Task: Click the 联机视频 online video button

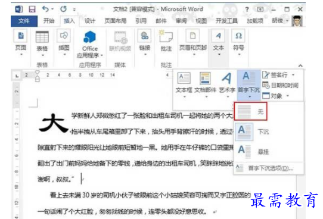Action: click(120, 42)
